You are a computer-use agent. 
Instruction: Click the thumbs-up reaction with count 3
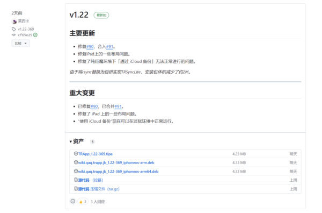tap(83, 202)
